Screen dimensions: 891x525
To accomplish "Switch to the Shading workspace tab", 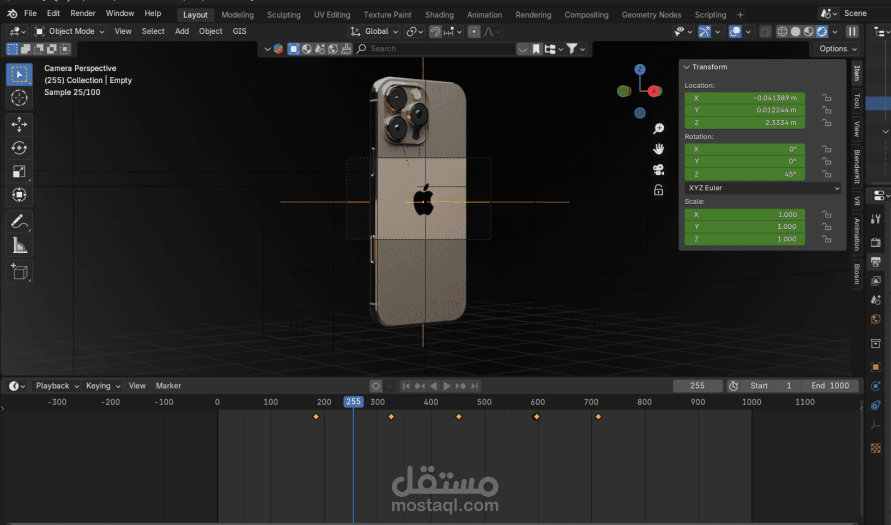I will (439, 15).
